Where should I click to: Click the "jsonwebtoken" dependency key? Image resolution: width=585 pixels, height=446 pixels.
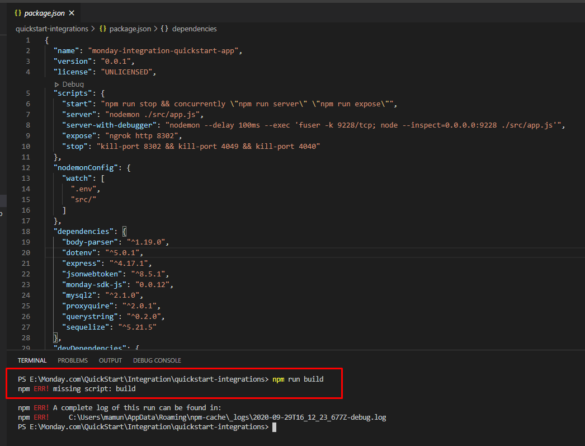(92, 274)
